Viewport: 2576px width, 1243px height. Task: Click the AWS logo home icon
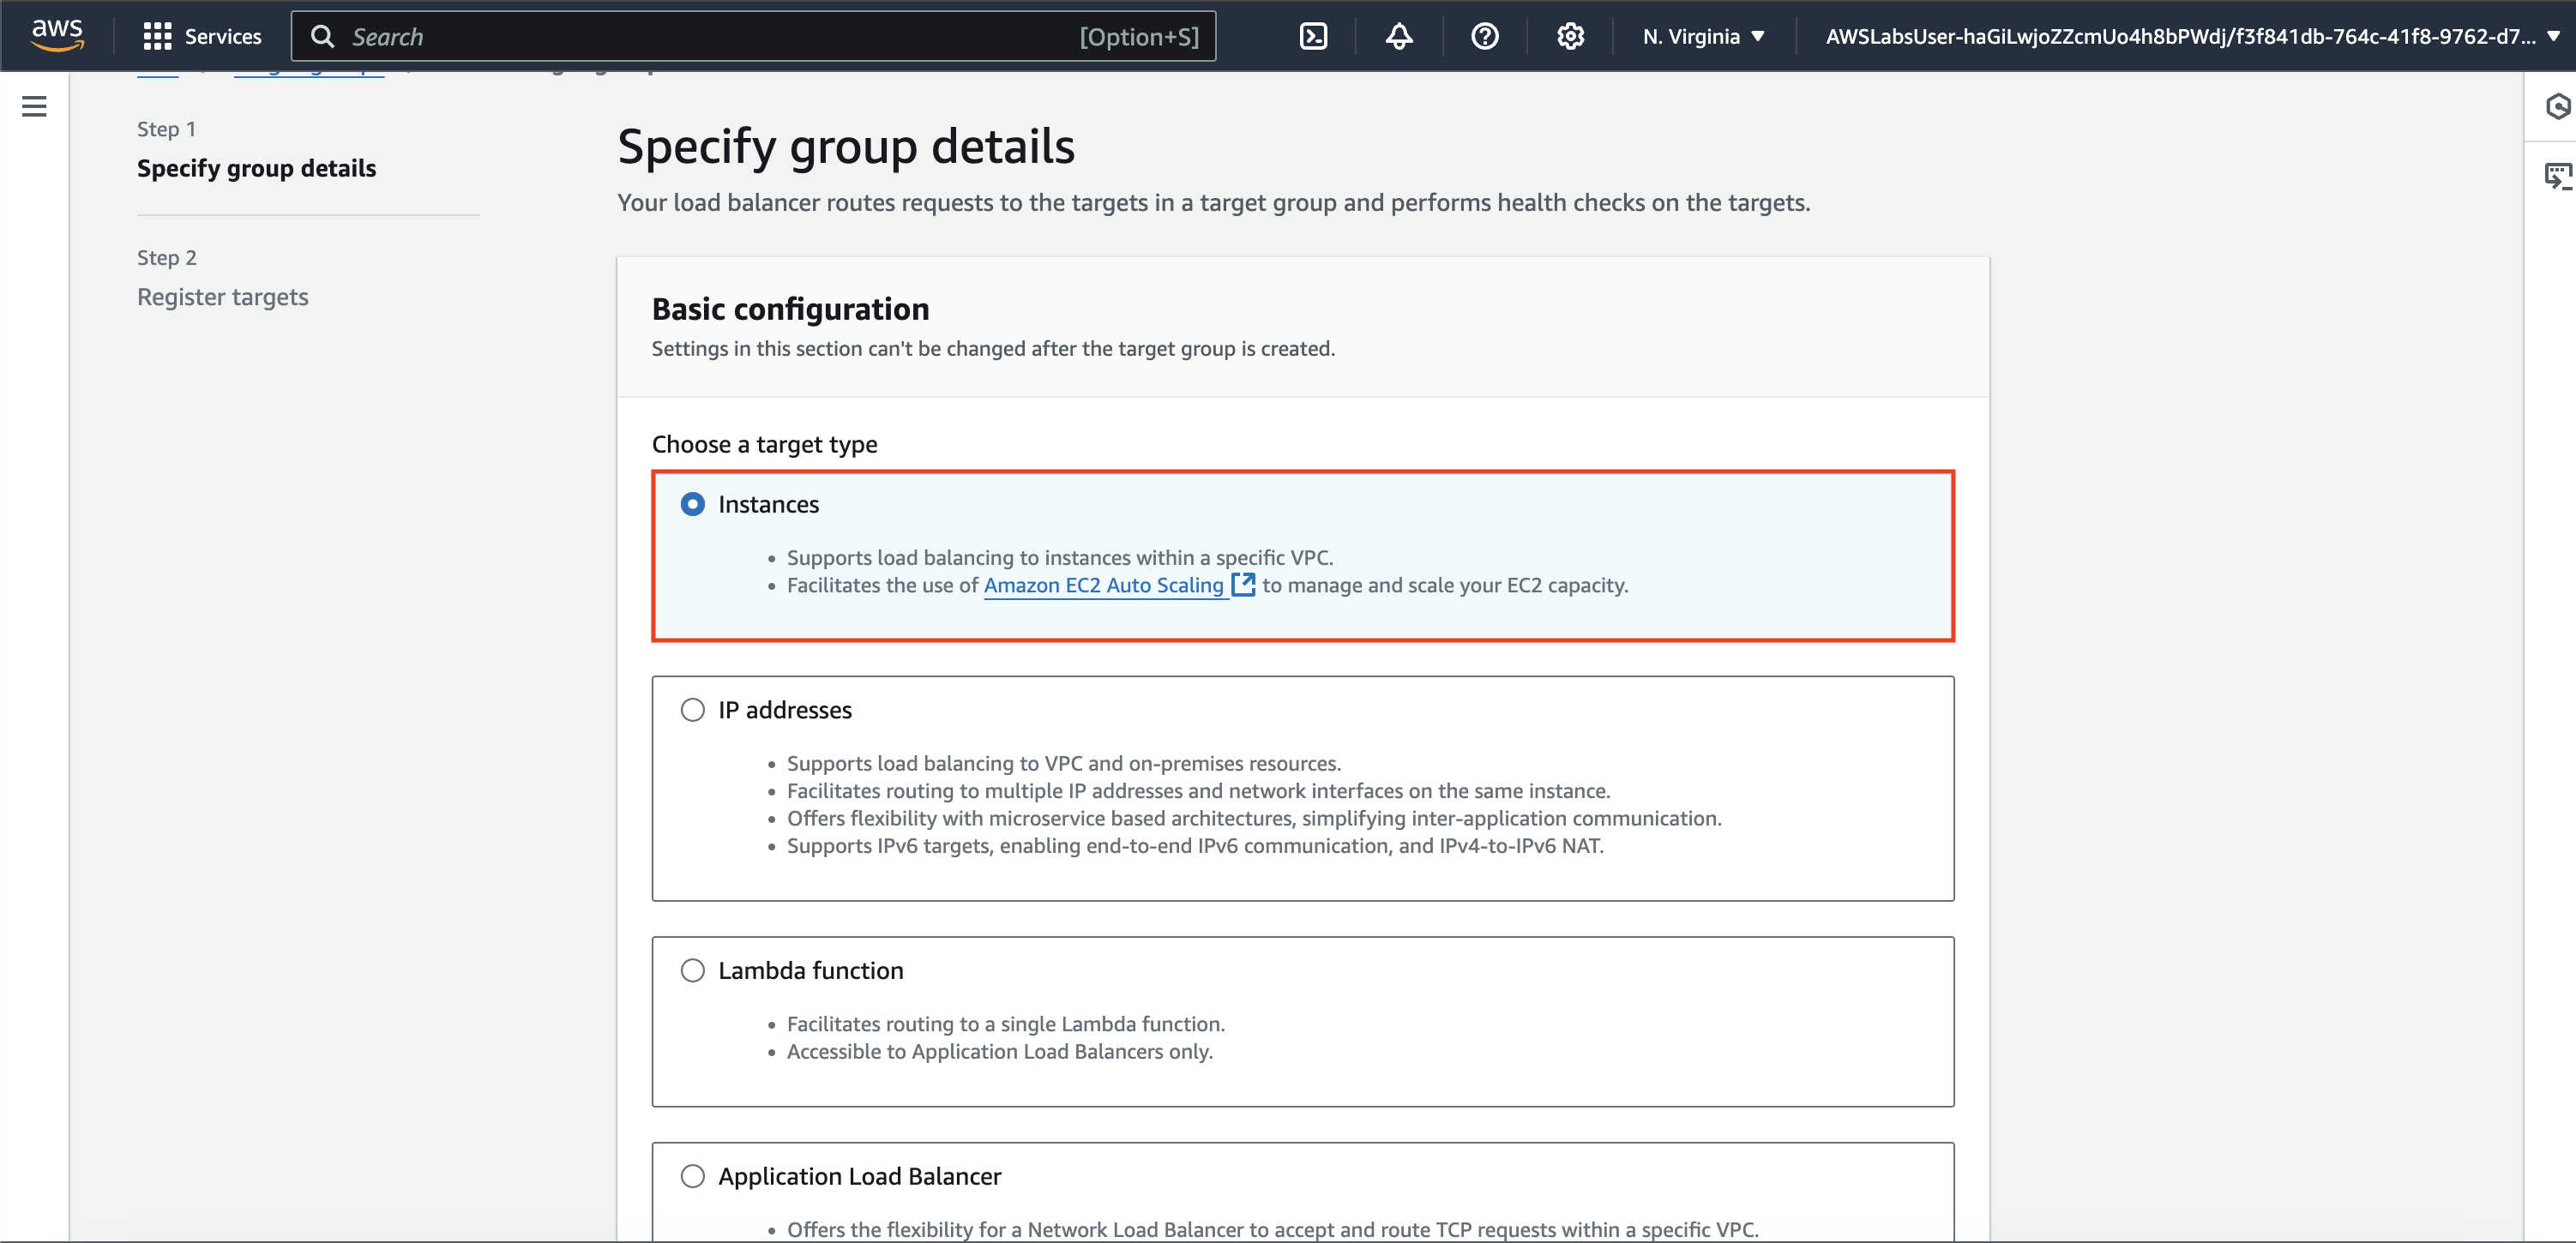click(x=57, y=35)
